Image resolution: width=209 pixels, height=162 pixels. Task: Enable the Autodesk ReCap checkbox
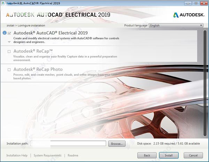pyautogui.click(x=9, y=51)
